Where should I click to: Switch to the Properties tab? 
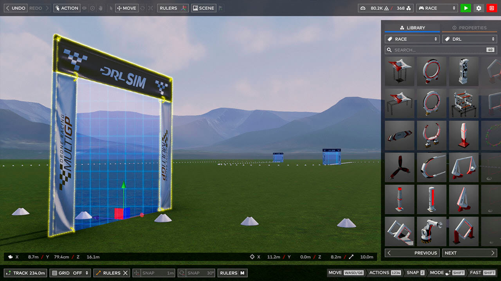point(470,27)
